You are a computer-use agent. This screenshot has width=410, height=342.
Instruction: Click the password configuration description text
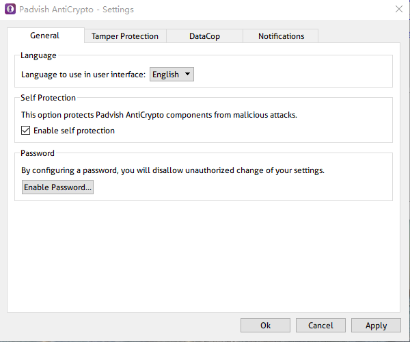(x=173, y=170)
